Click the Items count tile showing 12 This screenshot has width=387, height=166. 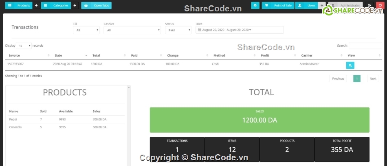232,149
